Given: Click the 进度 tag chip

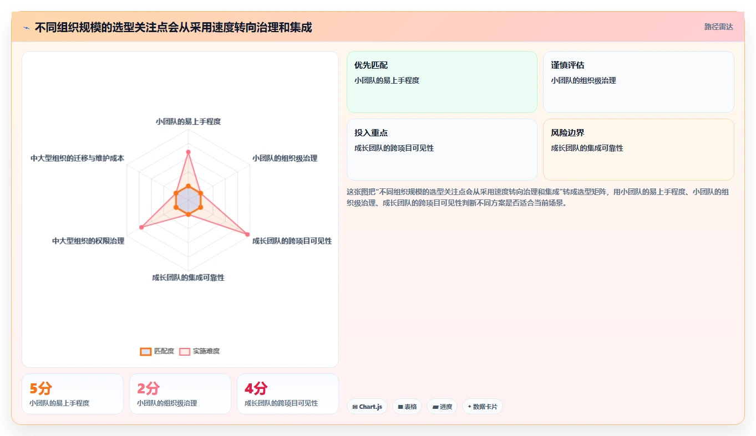Looking at the screenshot, I should (x=442, y=407).
